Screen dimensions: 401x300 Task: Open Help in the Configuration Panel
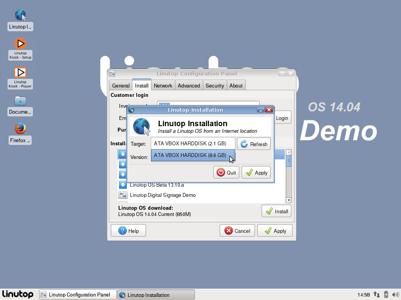pos(128,230)
